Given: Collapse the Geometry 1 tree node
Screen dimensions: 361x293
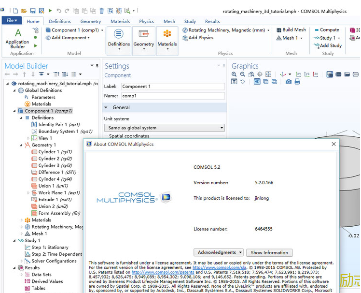Looking at the screenshot, I should tap(21, 145).
